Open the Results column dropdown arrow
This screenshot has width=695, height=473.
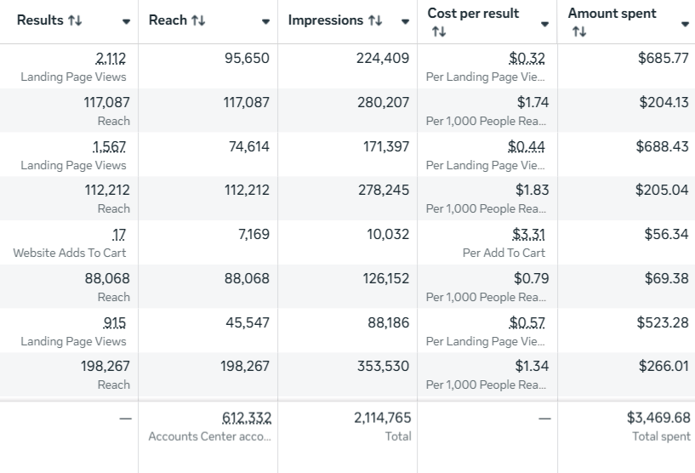point(126,21)
